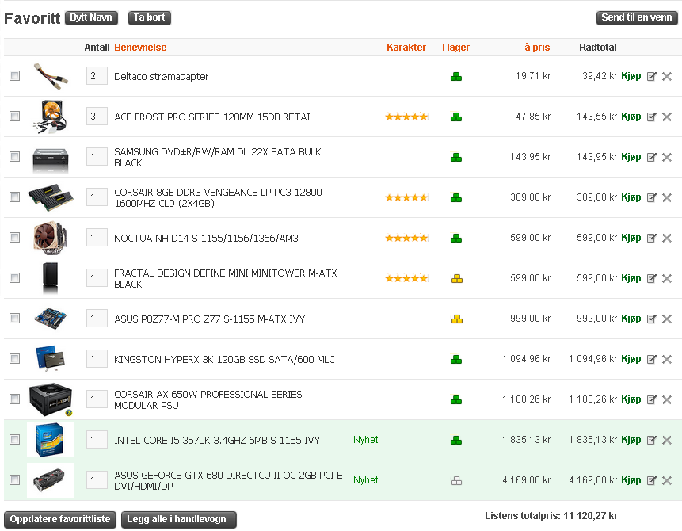Click edit icon for ASUS GEFORCE GTX 680
This screenshot has height=531, width=682.
click(x=651, y=480)
